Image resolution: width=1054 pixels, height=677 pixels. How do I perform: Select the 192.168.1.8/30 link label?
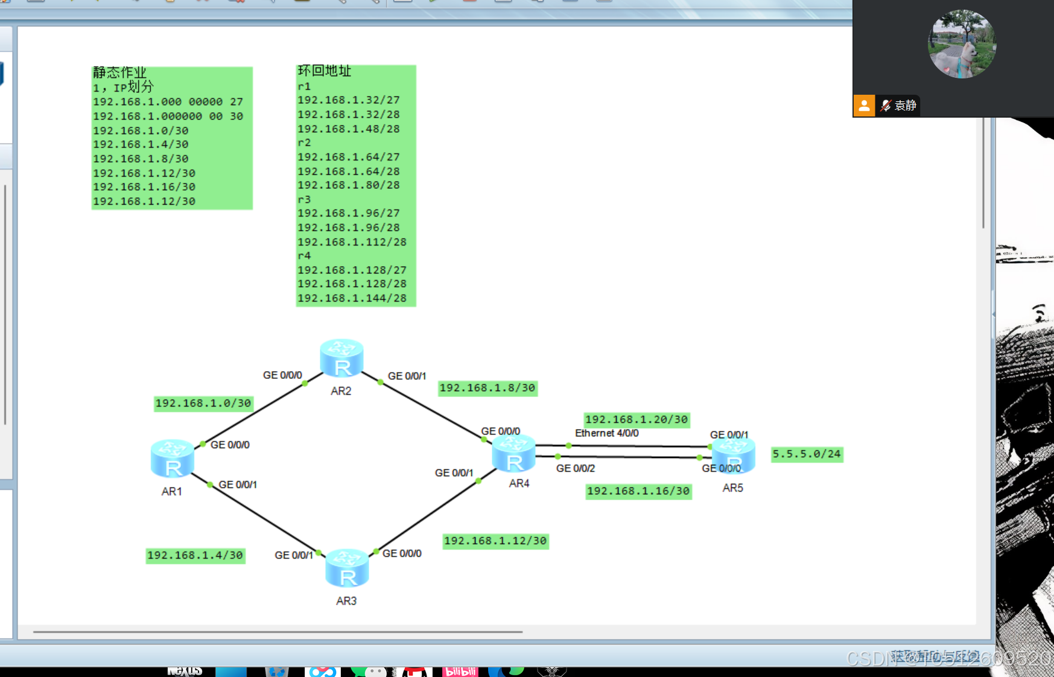point(487,388)
